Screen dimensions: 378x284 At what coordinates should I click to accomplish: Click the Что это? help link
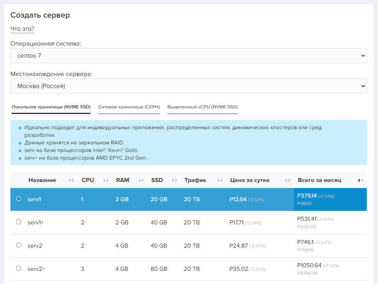pos(22,29)
